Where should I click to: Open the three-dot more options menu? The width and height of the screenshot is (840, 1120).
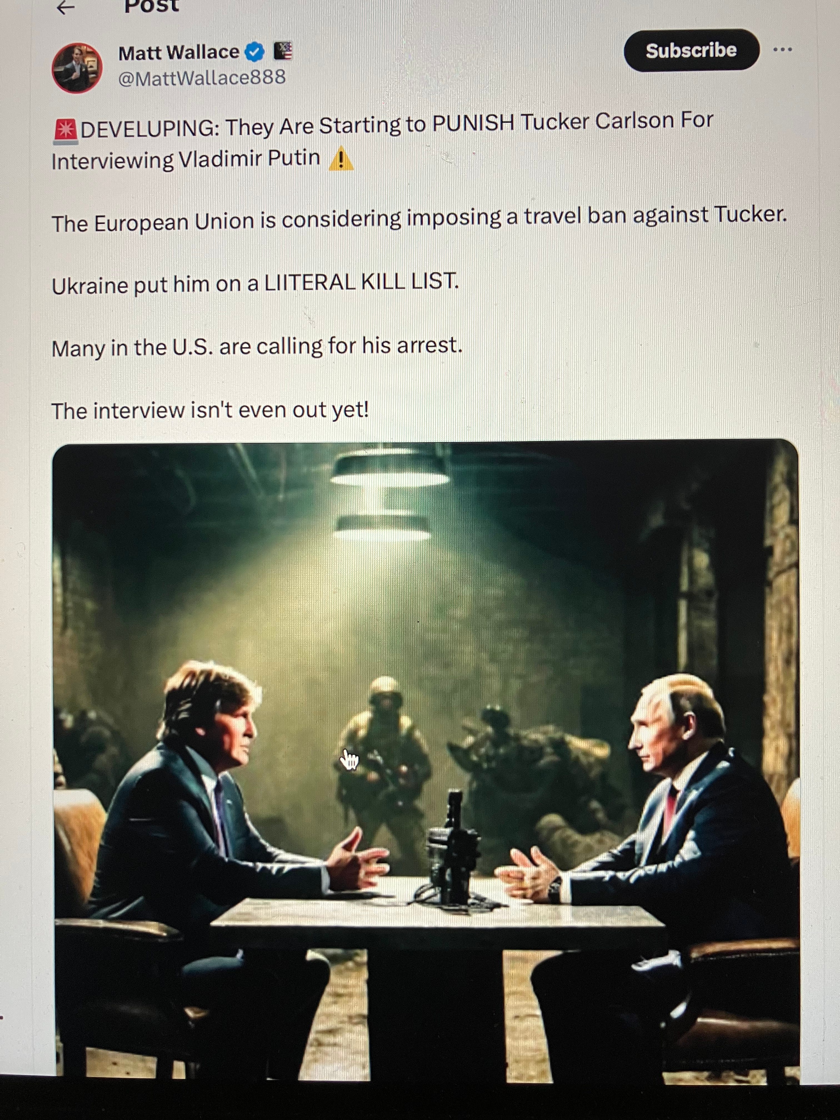(782, 50)
